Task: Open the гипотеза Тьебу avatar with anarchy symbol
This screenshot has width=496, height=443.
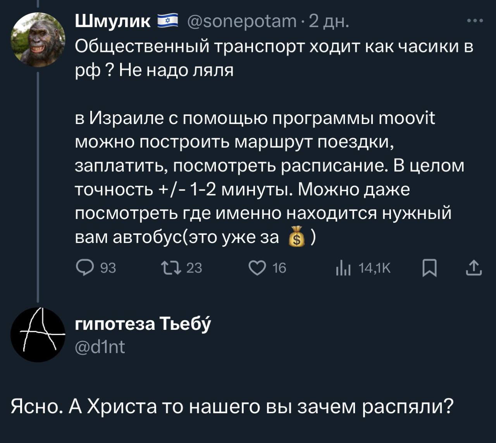Action: 38,335
